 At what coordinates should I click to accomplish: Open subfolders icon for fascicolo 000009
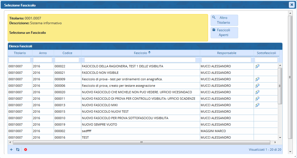pos(257,79)
